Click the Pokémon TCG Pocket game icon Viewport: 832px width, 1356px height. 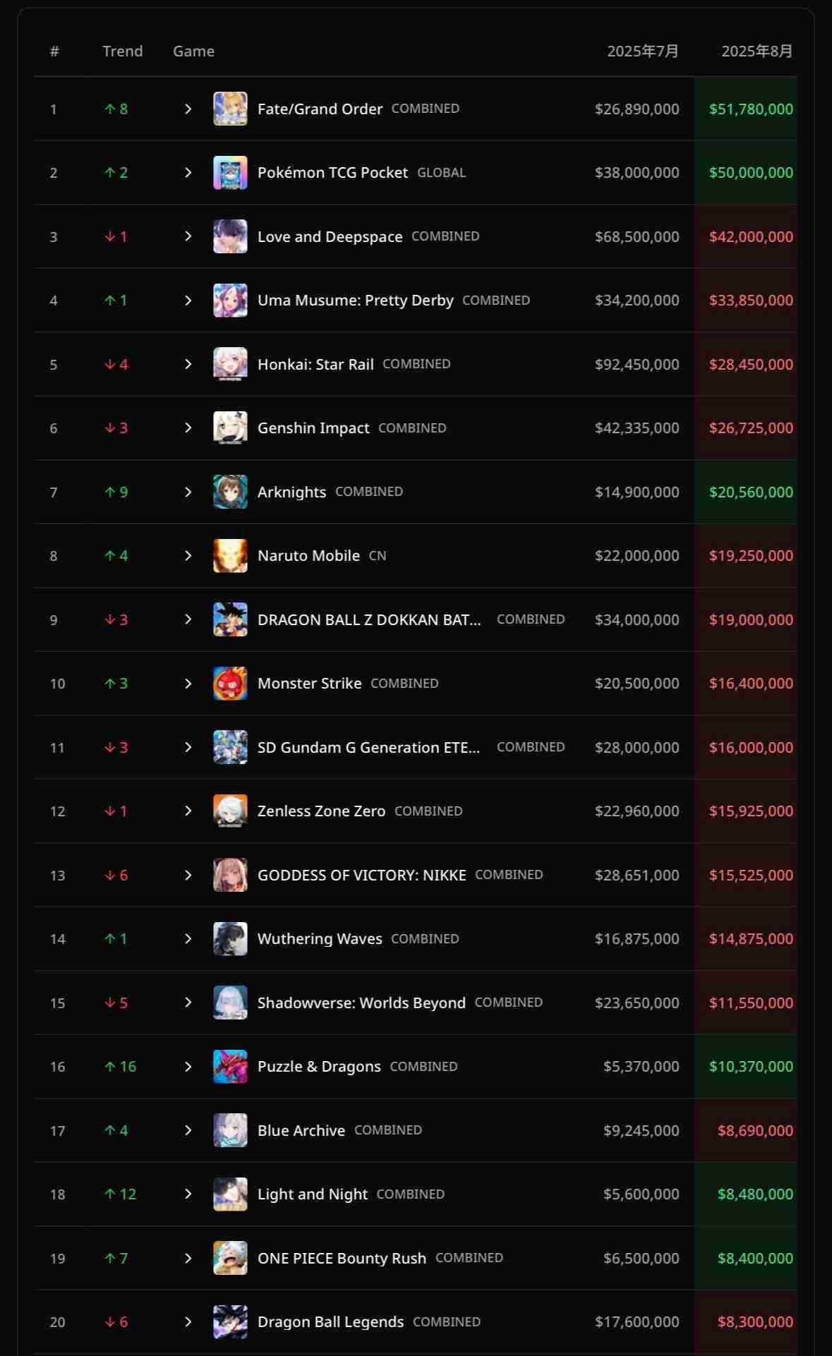tap(230, 173)
